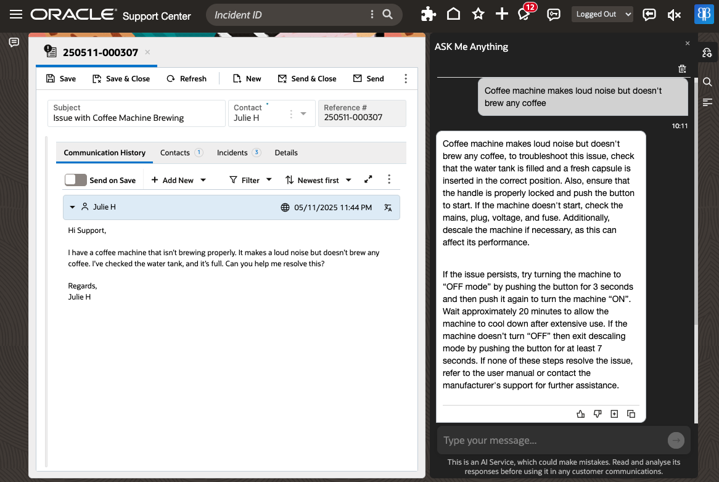The height and width of the screenshot is (482, 719).
Task: Click the Send button
Action: click(x=369, y=79)
